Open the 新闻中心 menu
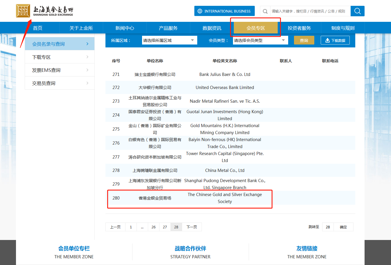Viewport: 391px width, 265px height. (x=125, y=28)
